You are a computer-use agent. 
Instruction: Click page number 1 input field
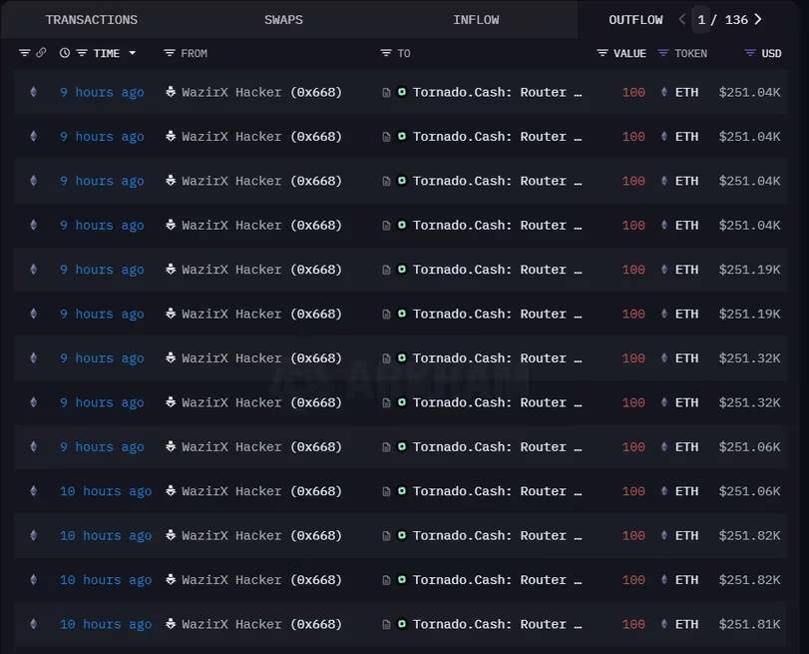[701, 20]
